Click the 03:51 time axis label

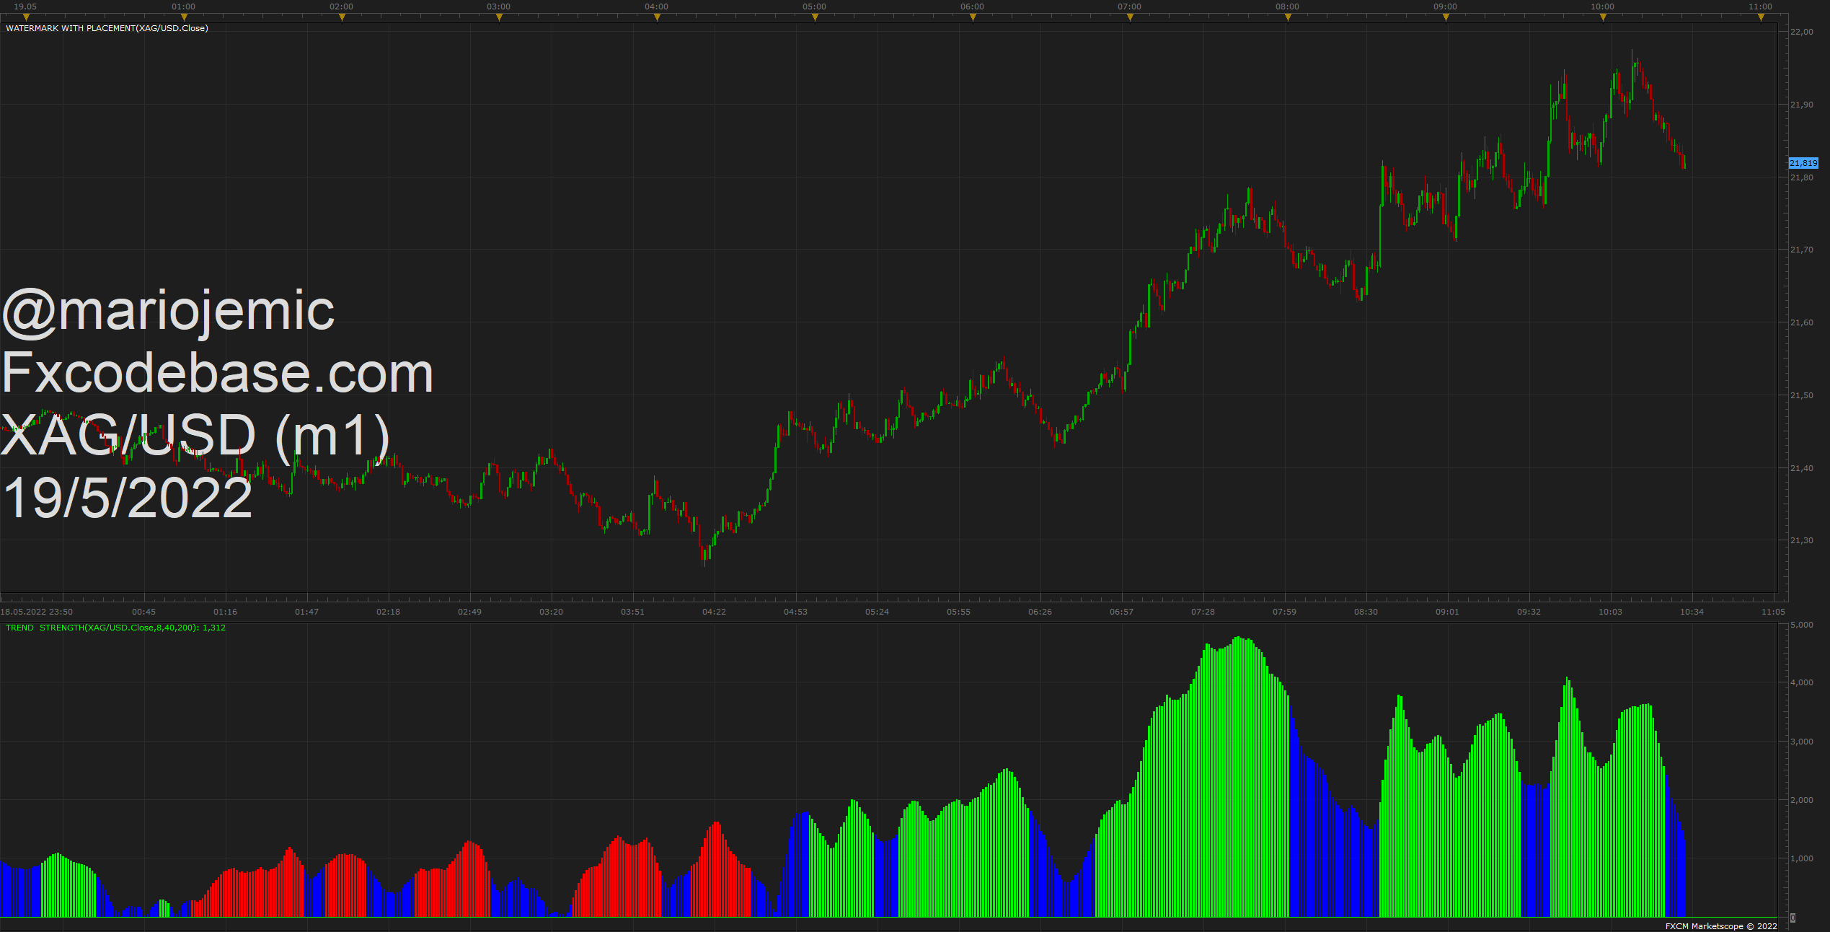pyautogui.click(x=633, y=612)
